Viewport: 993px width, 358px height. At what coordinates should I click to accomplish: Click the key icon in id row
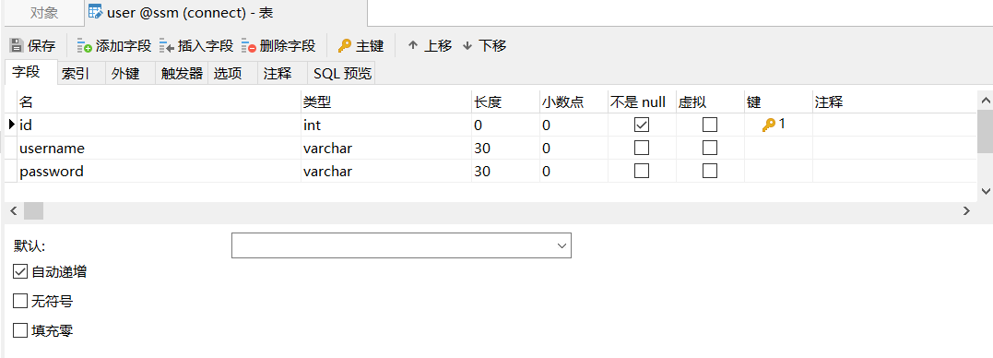(768, 125)
